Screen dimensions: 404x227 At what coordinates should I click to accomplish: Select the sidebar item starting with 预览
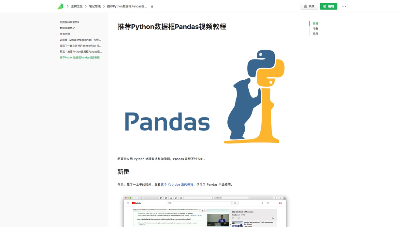coord(80,52)
